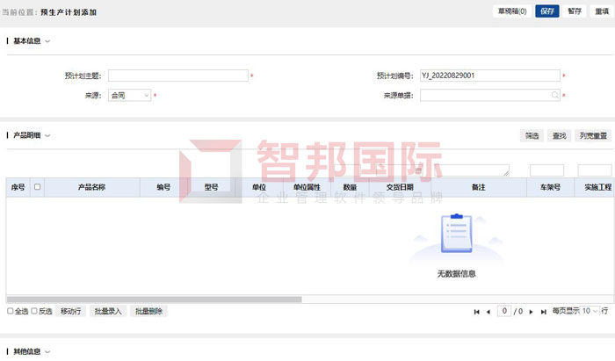
Task: Click the 批量录入 button
Action: (x=108, y=311)
